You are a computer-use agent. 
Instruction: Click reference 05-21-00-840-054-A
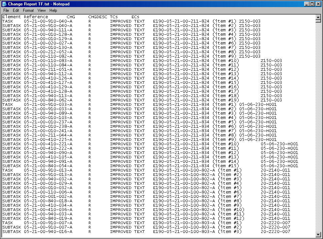pyautogui.click(x=48, y=166)
